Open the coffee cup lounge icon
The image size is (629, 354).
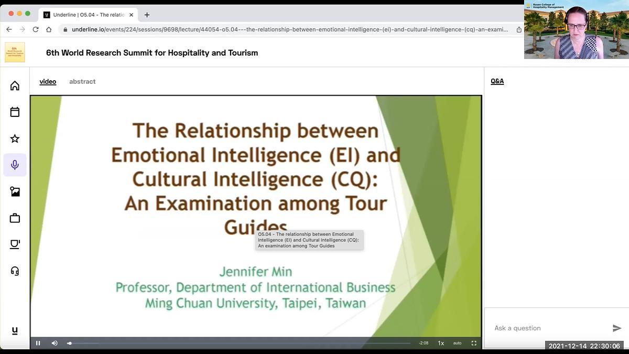[15, 244]
